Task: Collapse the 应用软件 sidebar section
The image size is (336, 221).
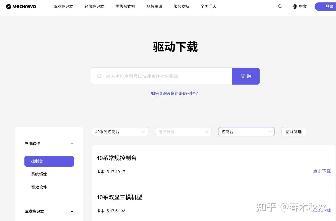Action: pos(49,144)
